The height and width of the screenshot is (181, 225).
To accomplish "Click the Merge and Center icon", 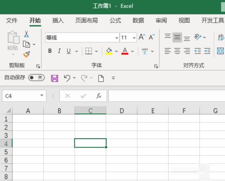I will 220,51.
